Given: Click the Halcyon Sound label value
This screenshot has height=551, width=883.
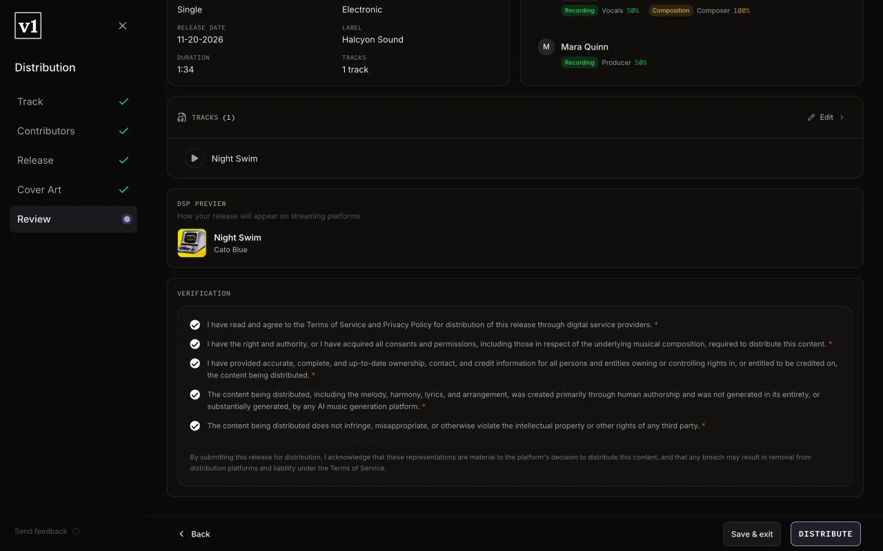Looking at the screenshot, I should coord(373,39).
